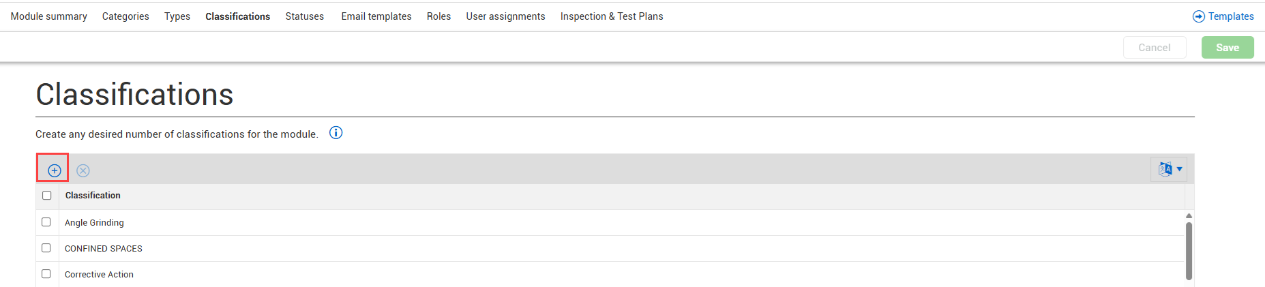Viewport: 1265px width, 287px height.
Task: Select the CONFINED SPACES checkbox
Action: (x=46, y=248)
